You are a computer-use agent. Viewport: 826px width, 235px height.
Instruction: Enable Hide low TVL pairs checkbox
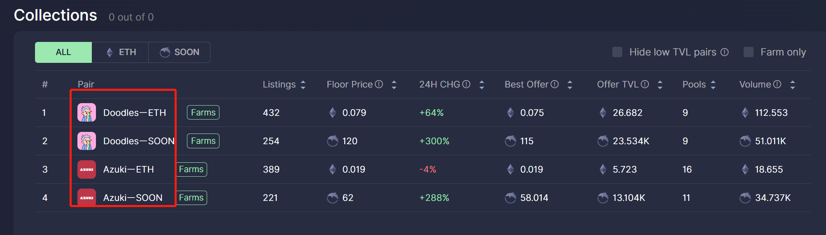click(x=617, y=52)
